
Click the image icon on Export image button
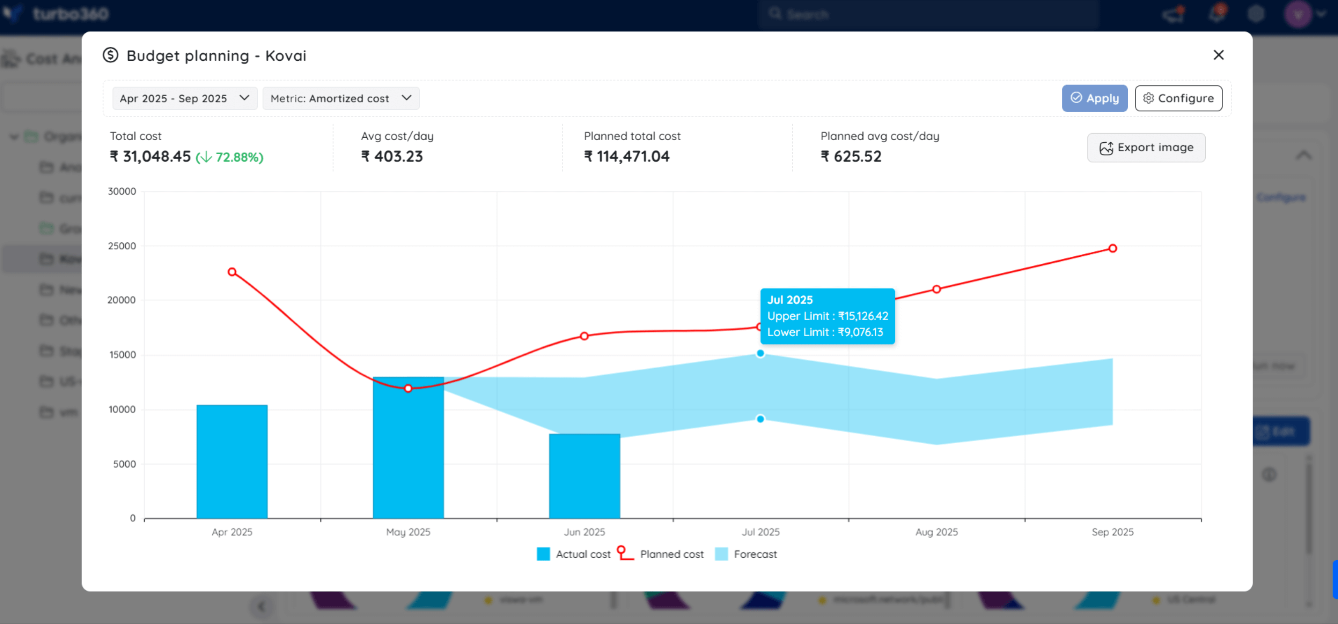coord(1106,148)
